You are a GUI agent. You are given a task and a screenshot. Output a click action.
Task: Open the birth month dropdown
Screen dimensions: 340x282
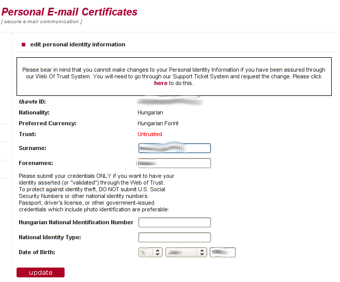coord(186,252)
